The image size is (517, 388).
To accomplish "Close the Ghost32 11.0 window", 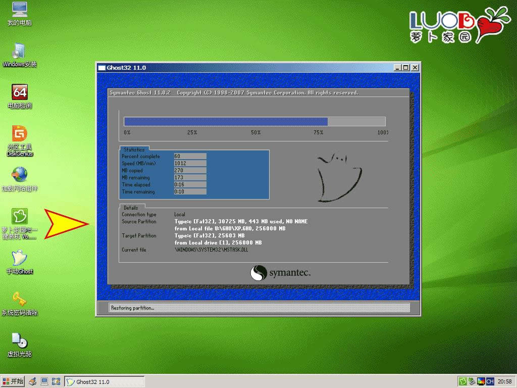I will point(415,68).
